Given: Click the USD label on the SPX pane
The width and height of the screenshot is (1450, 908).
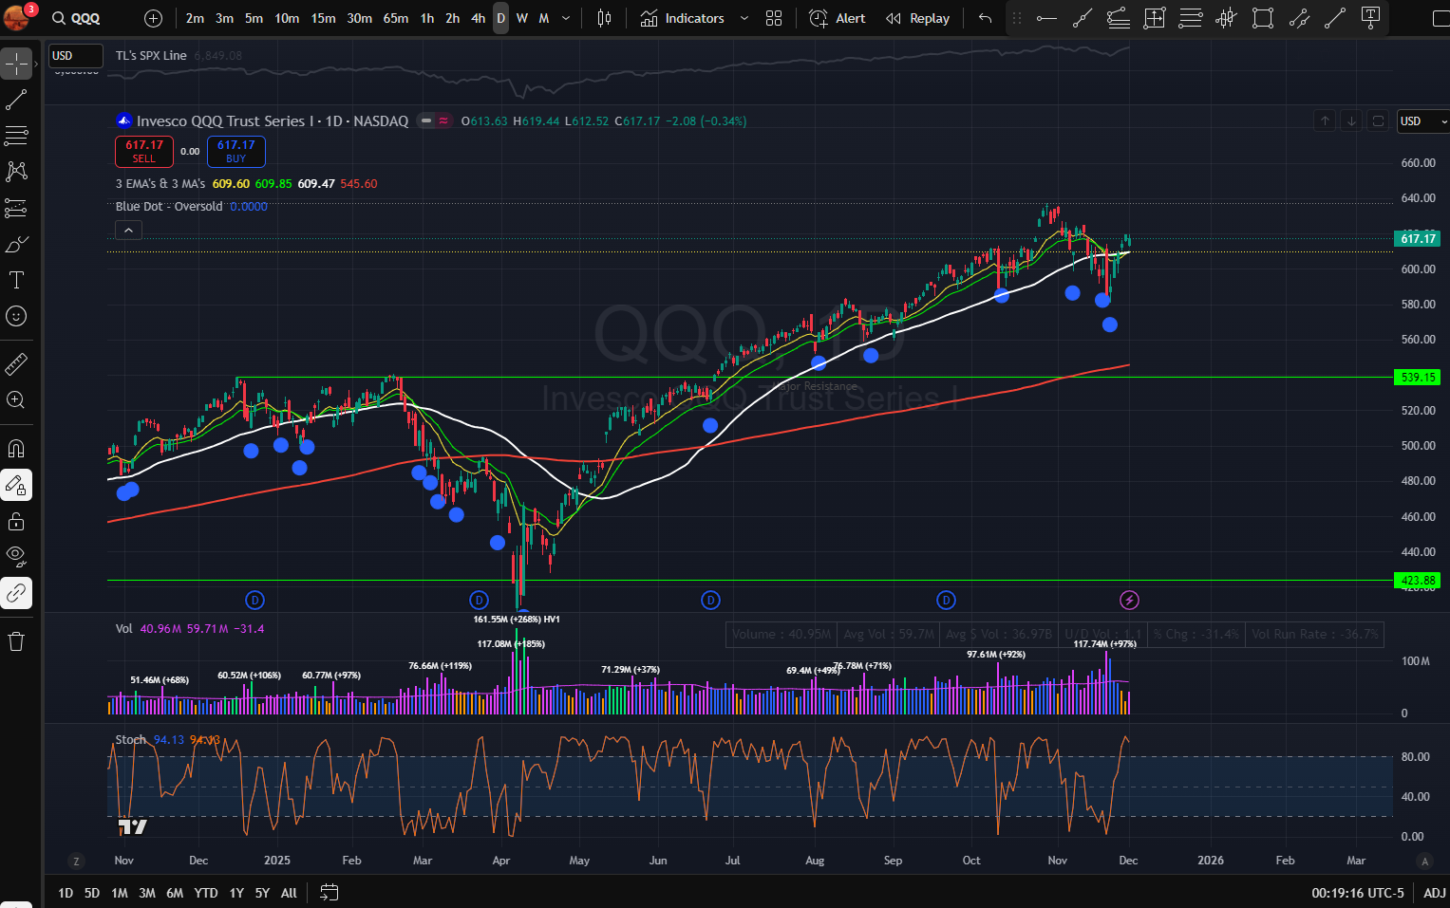Looking at the screenshot, I should [76, 56].
